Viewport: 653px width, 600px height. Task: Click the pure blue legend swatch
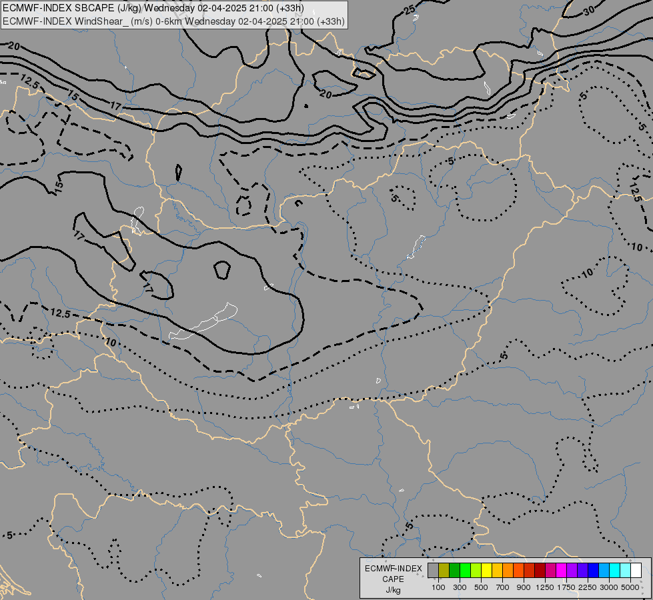(x=593, y=570)
